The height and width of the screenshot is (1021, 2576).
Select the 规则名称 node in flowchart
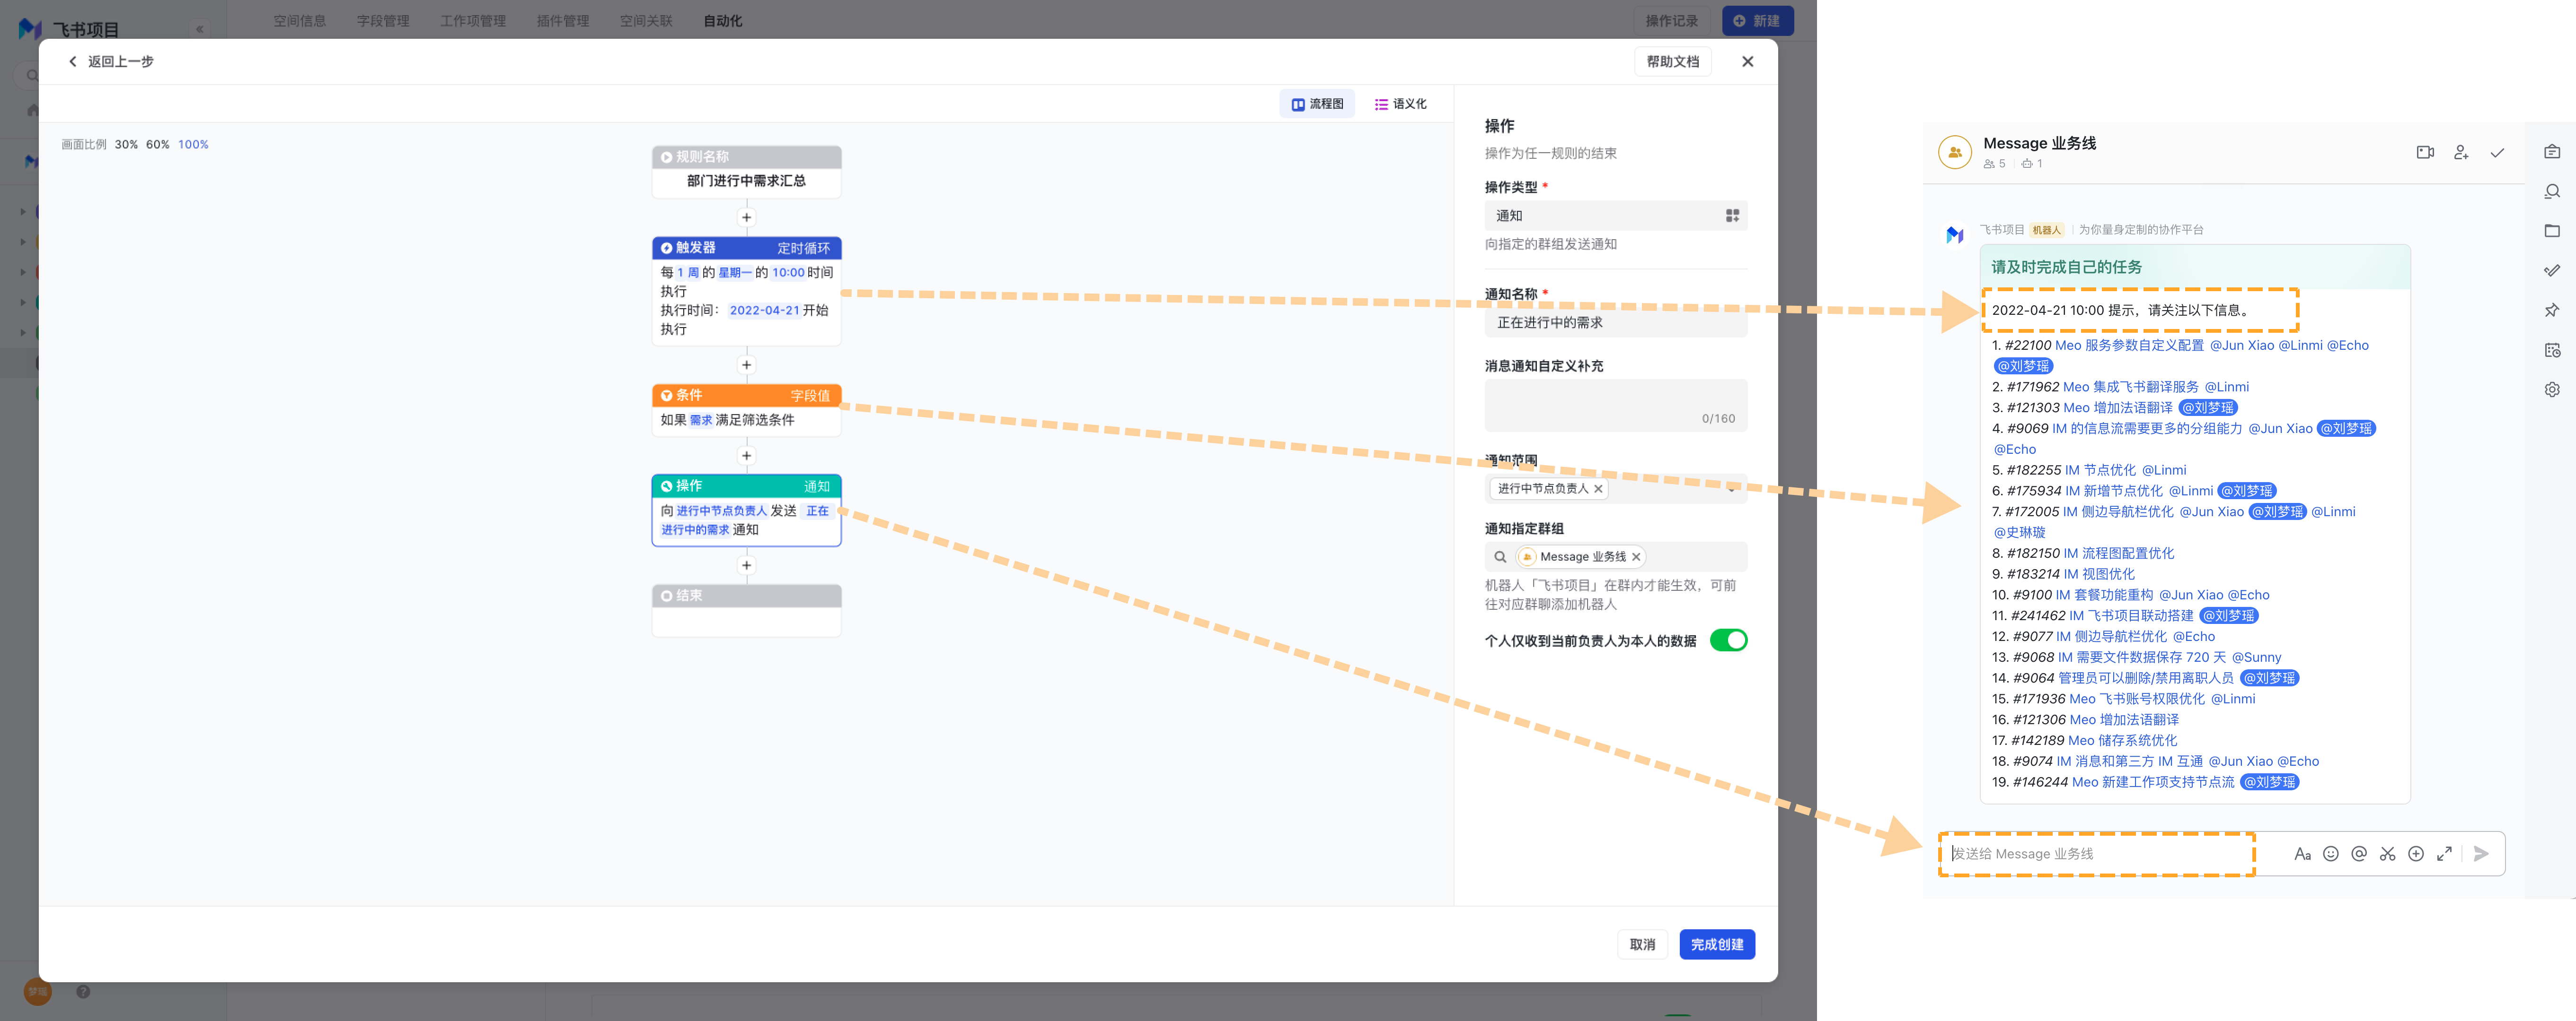point(746,172)
